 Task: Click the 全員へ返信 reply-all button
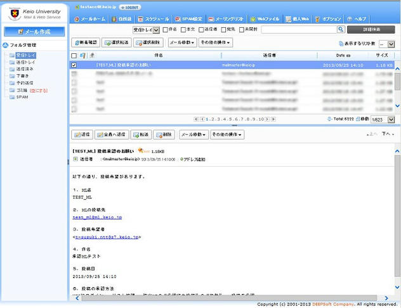(112, 134)
